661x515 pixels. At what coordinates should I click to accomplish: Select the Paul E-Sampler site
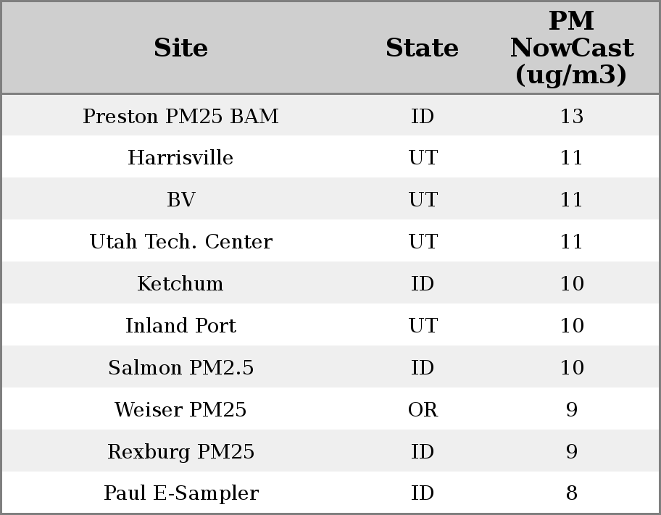180,493
